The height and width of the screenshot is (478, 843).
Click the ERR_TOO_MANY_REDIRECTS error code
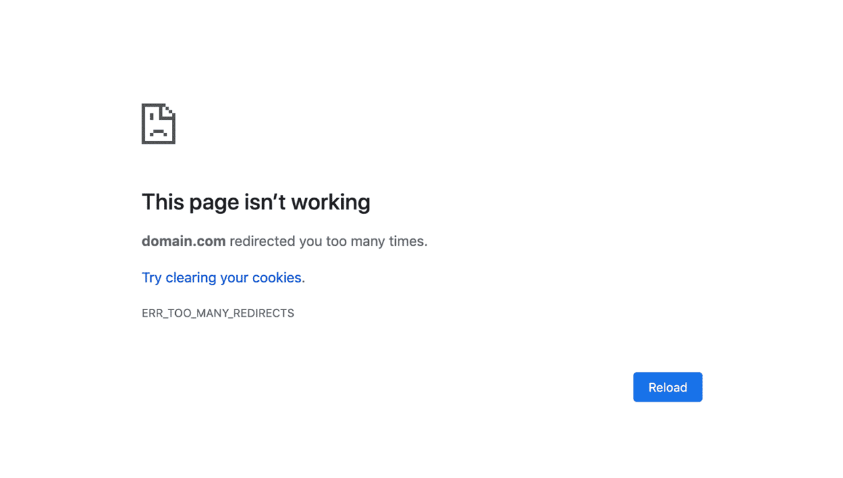[218, 313]
